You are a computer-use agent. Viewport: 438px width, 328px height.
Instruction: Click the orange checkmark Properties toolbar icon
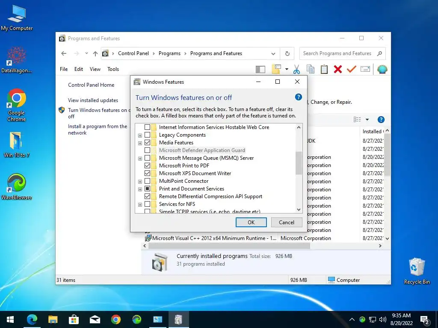pos(352,69)
